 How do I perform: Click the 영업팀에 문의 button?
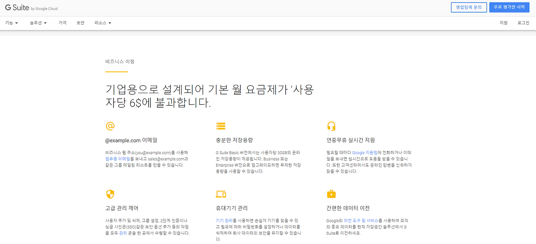[x=469, y=7]
